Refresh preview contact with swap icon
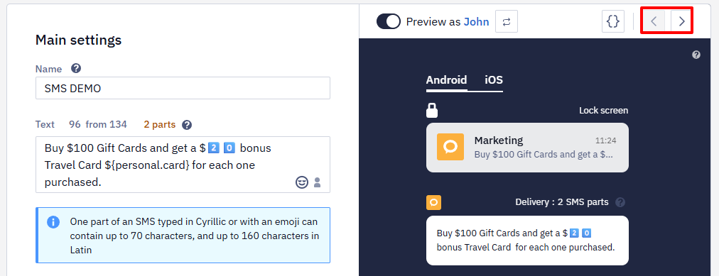This screenshot has width=719, height=276. 507,21
